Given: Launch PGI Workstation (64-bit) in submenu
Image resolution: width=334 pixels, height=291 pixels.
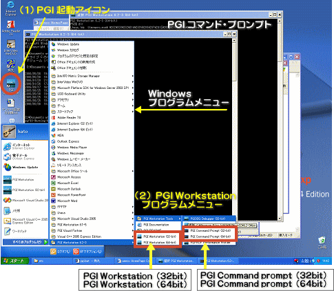Looking at the screenshot, I should 158,243.
